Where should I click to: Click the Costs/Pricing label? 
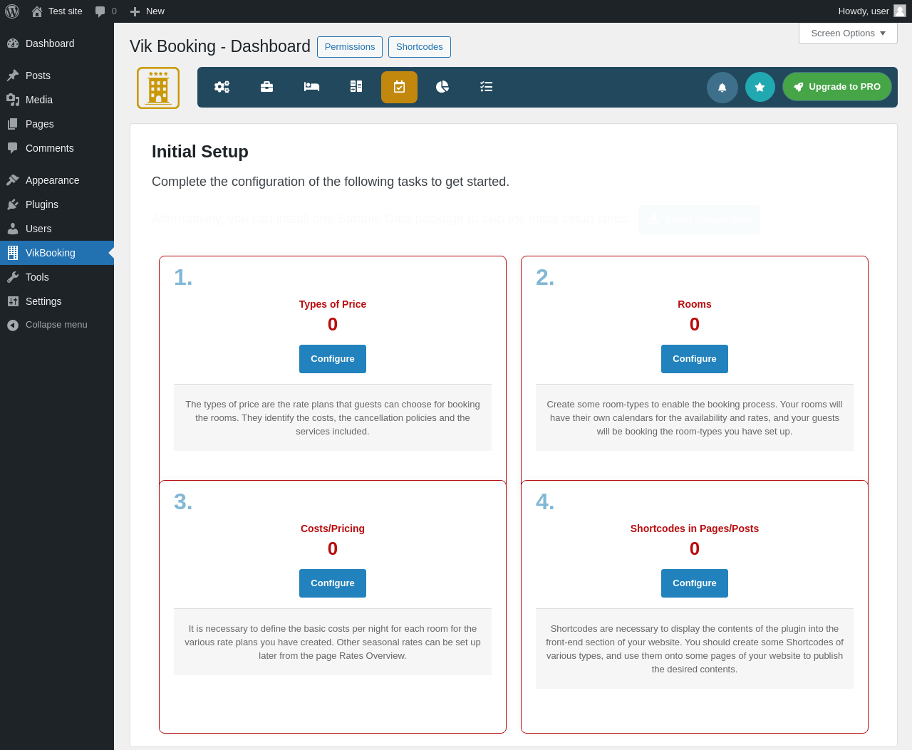pyautogui.click(x=333, y=528)
